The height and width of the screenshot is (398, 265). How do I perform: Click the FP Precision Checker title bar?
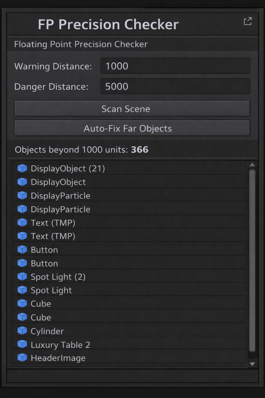click(109, 24)
